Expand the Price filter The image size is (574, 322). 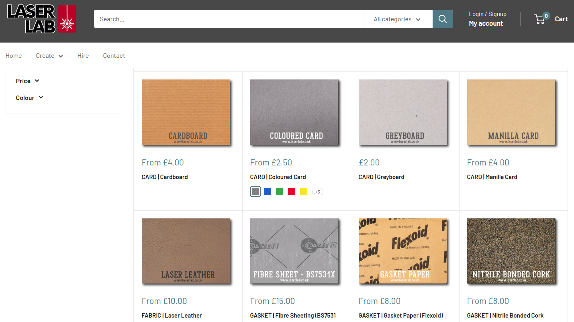coord(28,81)
